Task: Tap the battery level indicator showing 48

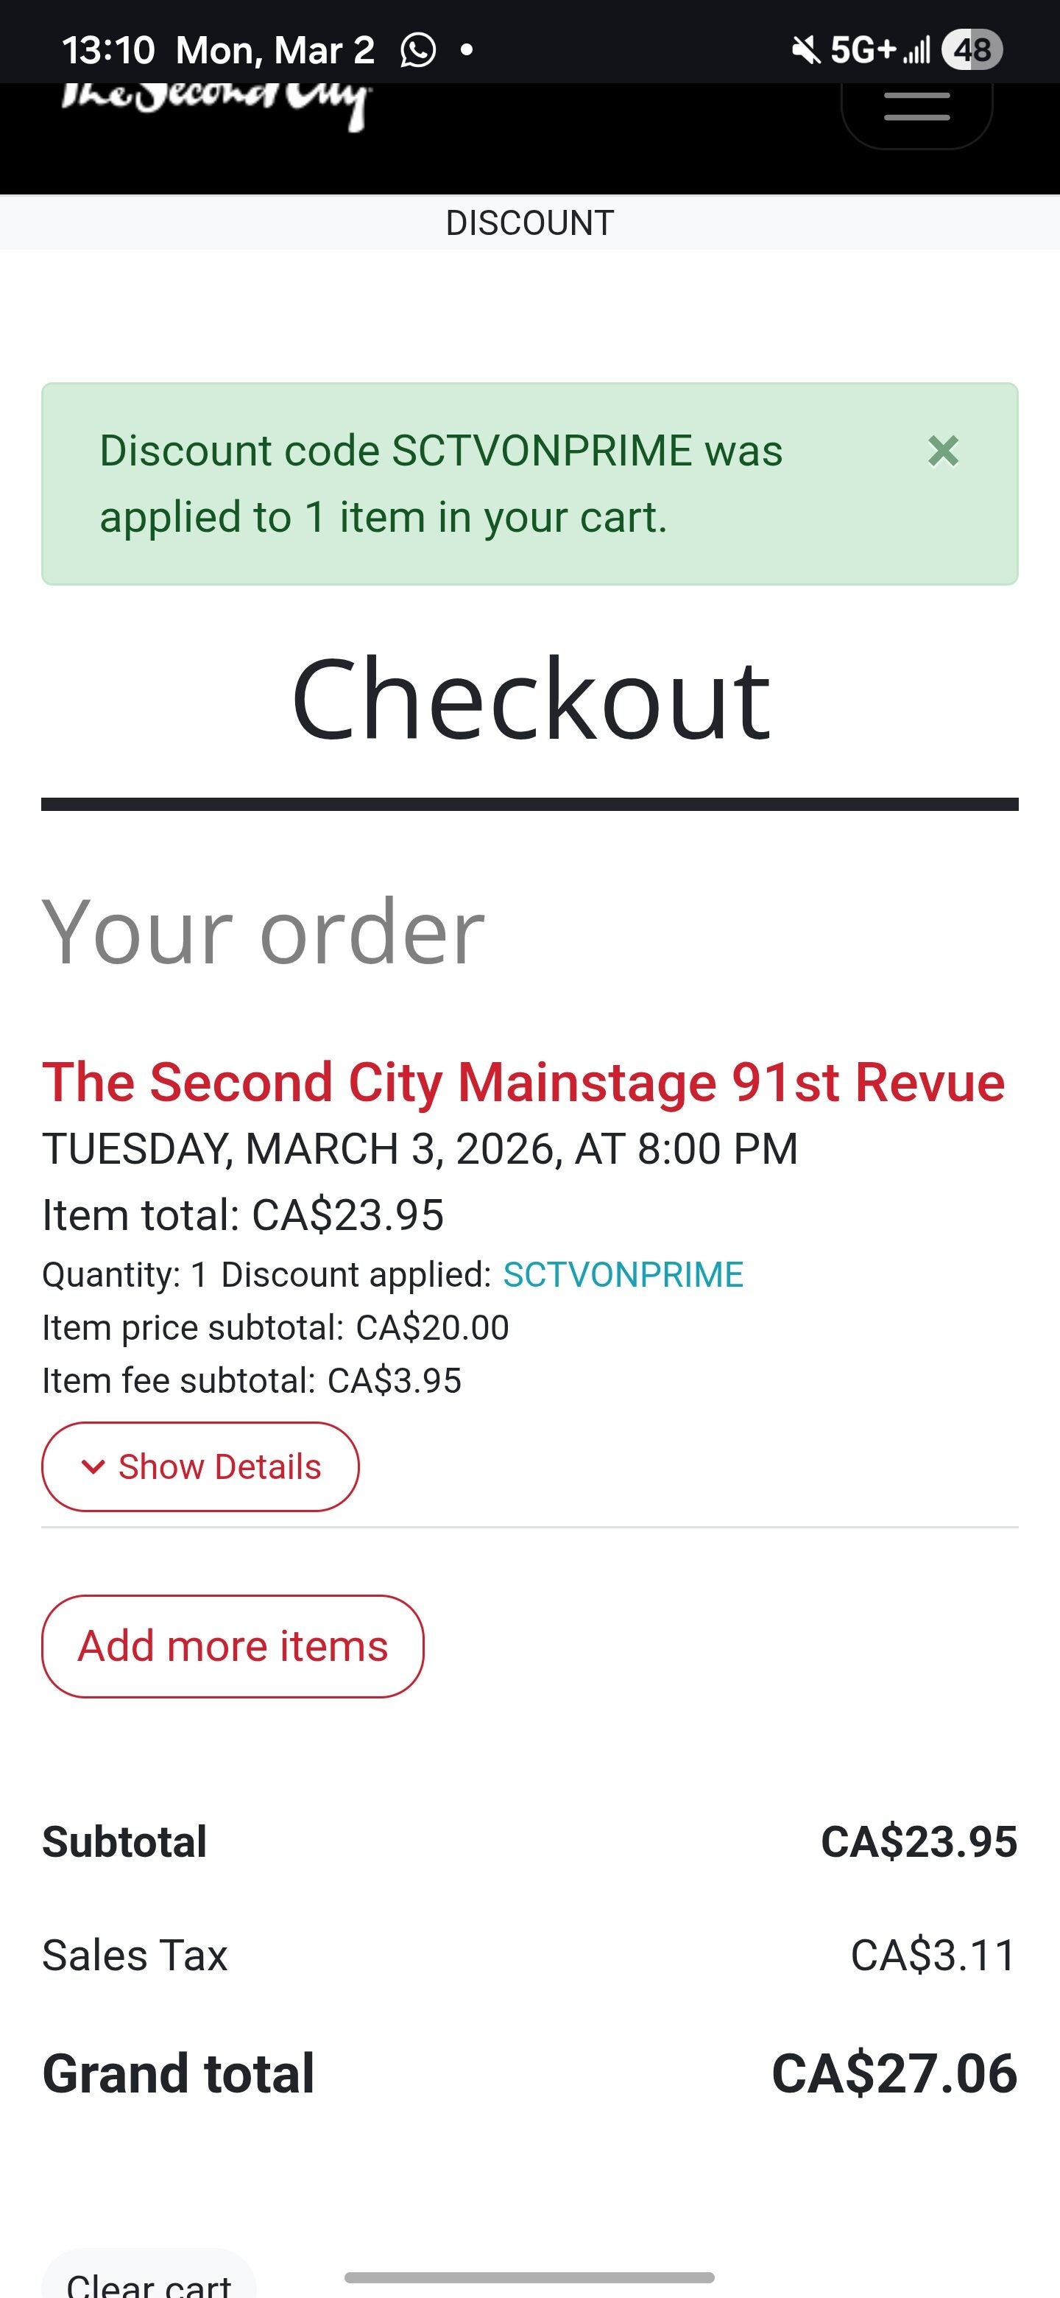Action: [972, 50]
